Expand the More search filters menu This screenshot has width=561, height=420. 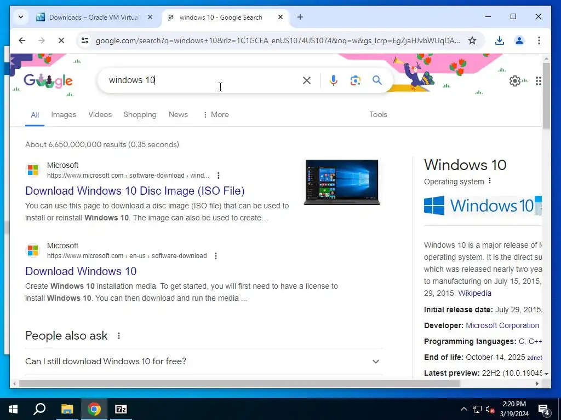(216, 115)
